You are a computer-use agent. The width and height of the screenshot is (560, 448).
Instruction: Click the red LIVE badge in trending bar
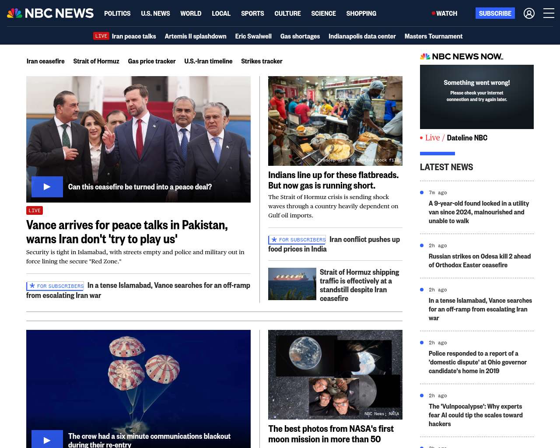pyautogui.click(x=101, y=36)
